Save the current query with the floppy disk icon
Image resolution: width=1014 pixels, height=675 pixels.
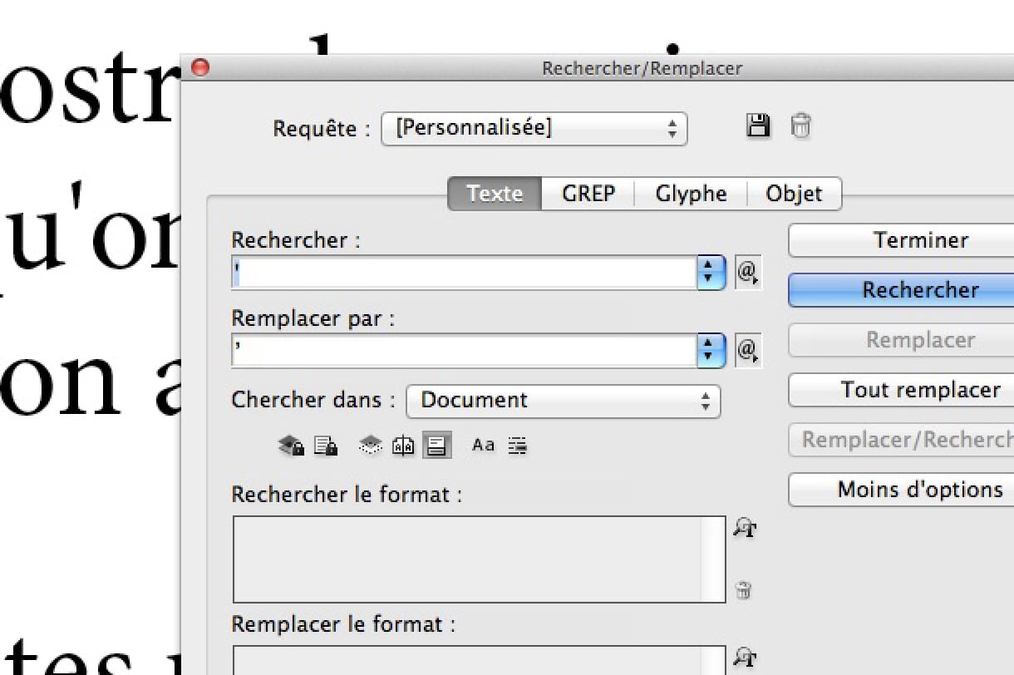758,126
